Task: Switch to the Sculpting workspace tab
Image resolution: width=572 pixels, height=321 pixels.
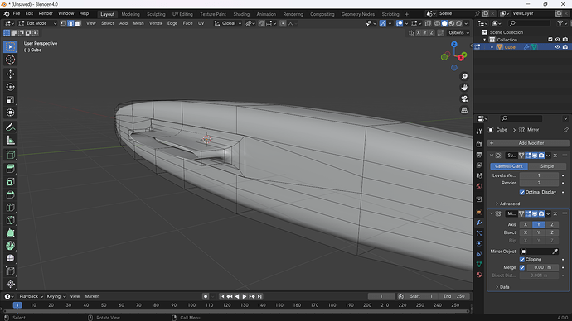Action: pyautogui.click(x=156, y=14)
